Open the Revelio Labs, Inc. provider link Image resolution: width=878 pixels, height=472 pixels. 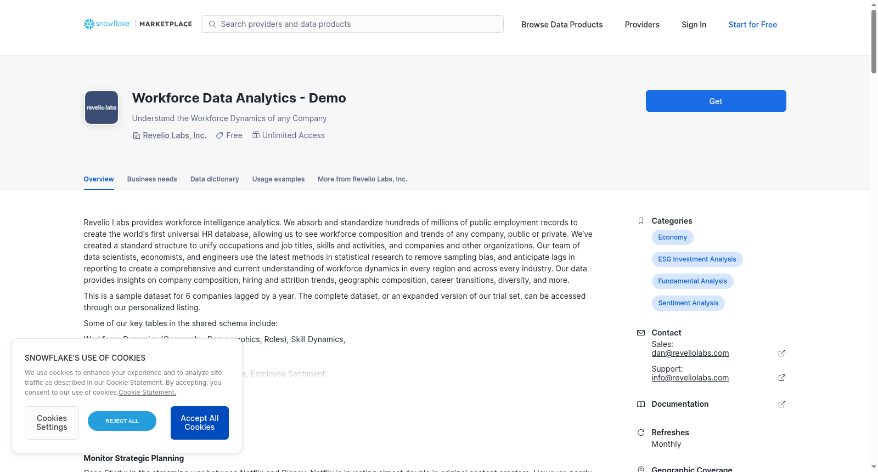point(175,135)
